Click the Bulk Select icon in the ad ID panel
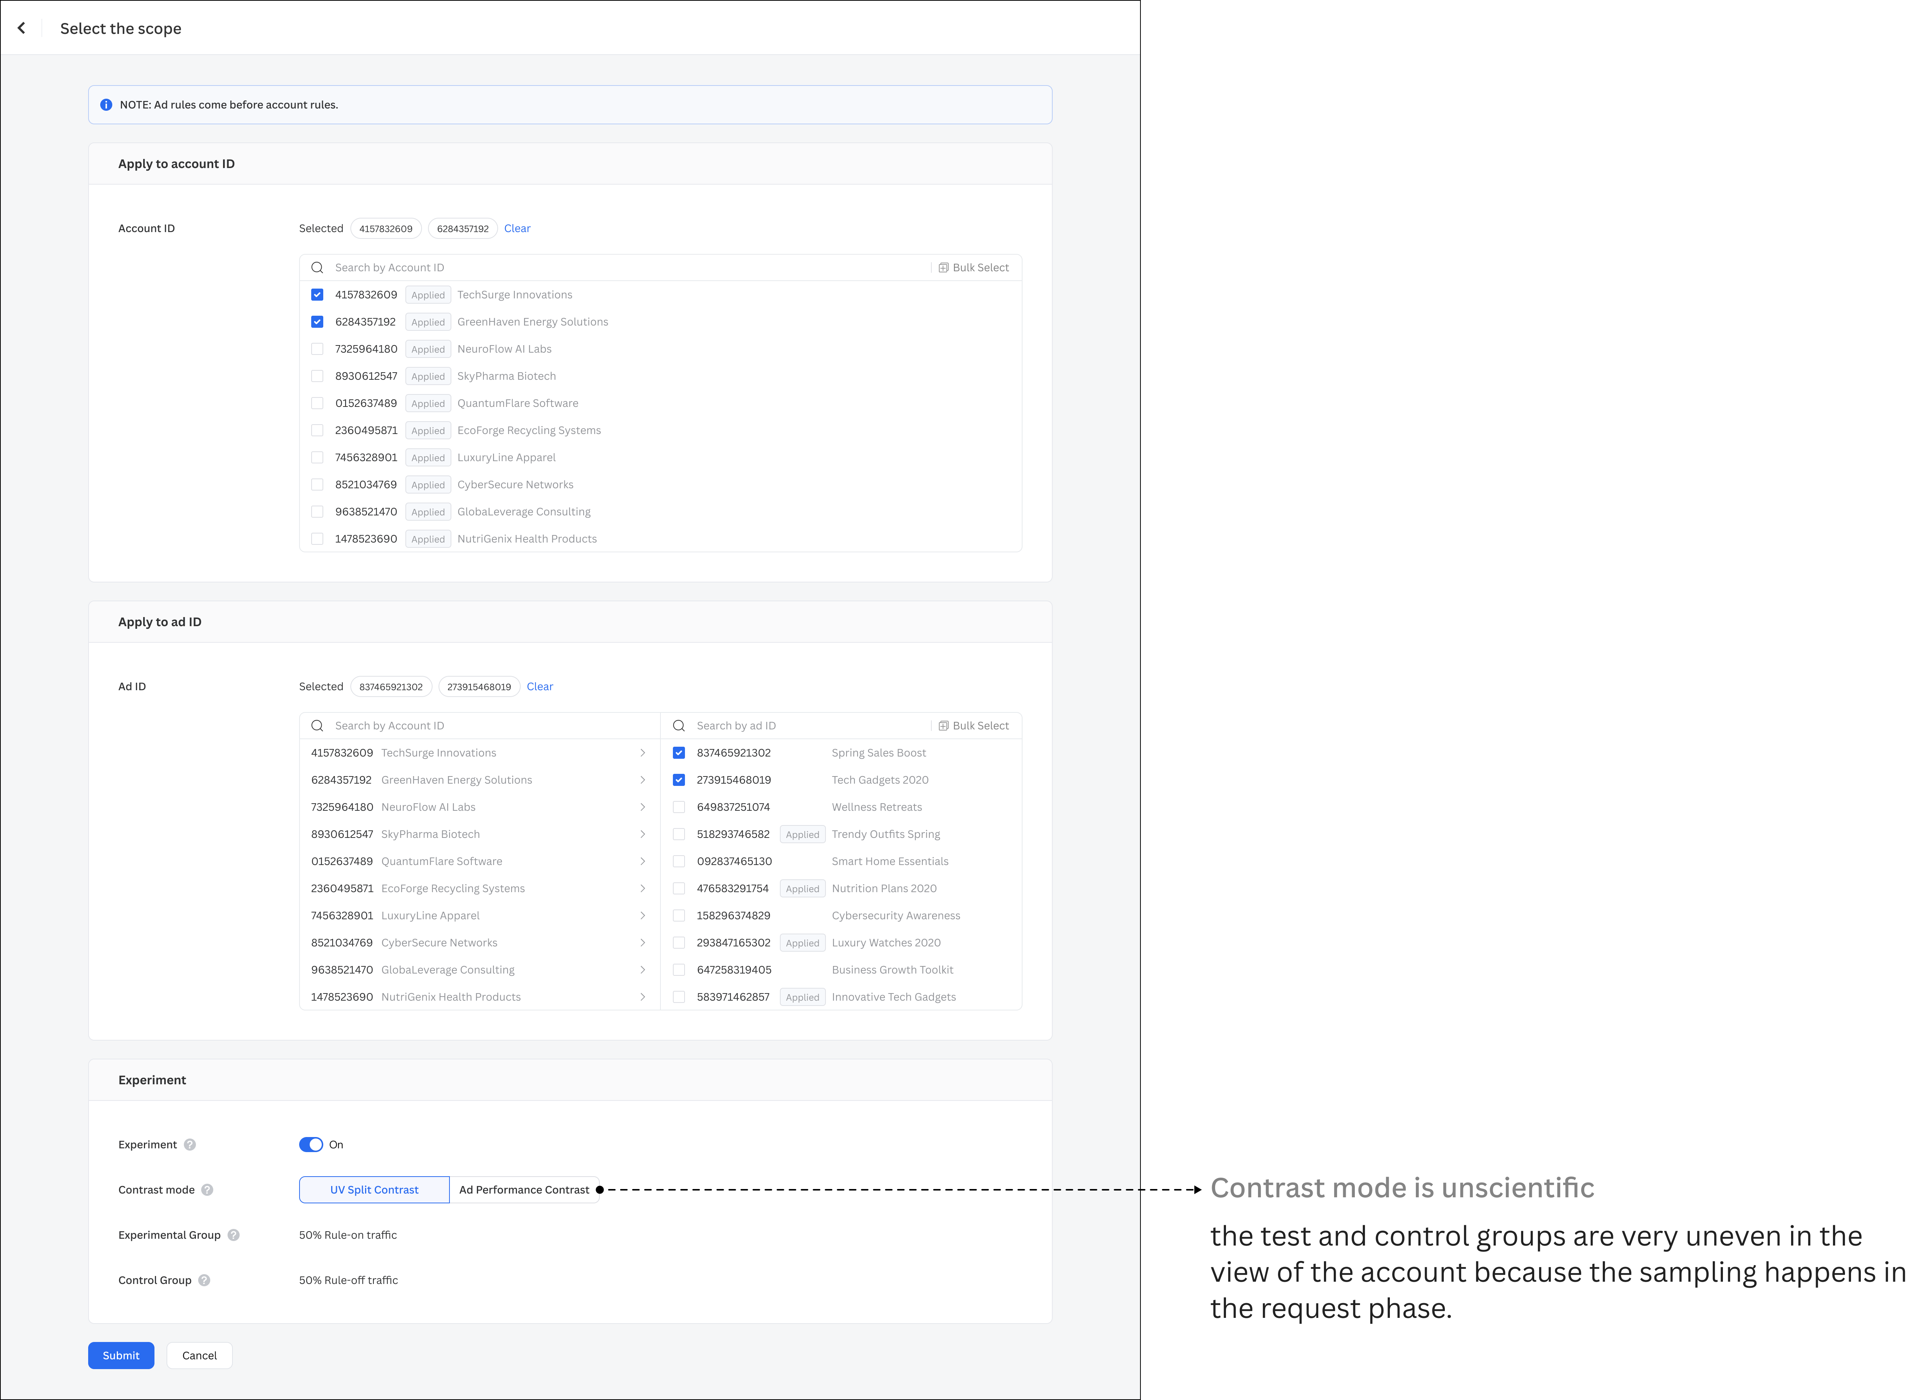1929x1400 pixels. click(943, 726)
